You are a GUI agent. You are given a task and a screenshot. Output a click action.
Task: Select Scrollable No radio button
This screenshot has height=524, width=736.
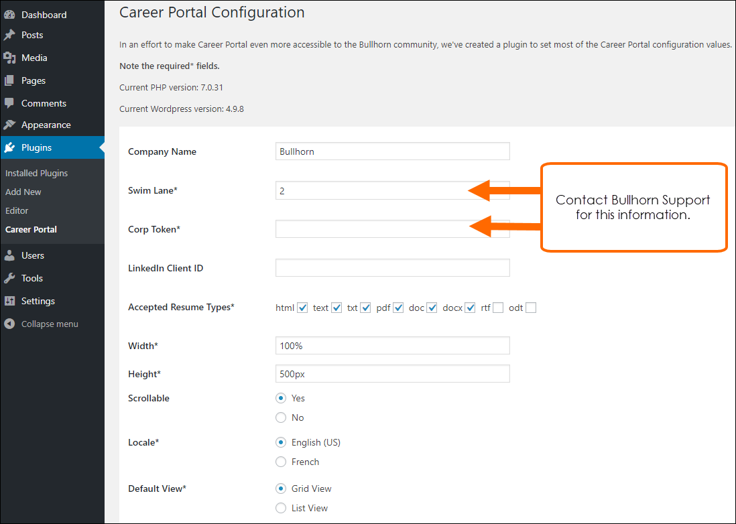point(281,417)
